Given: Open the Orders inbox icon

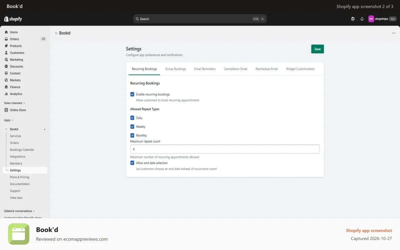Looking at the screenshot, I should [x=6, y=39].
